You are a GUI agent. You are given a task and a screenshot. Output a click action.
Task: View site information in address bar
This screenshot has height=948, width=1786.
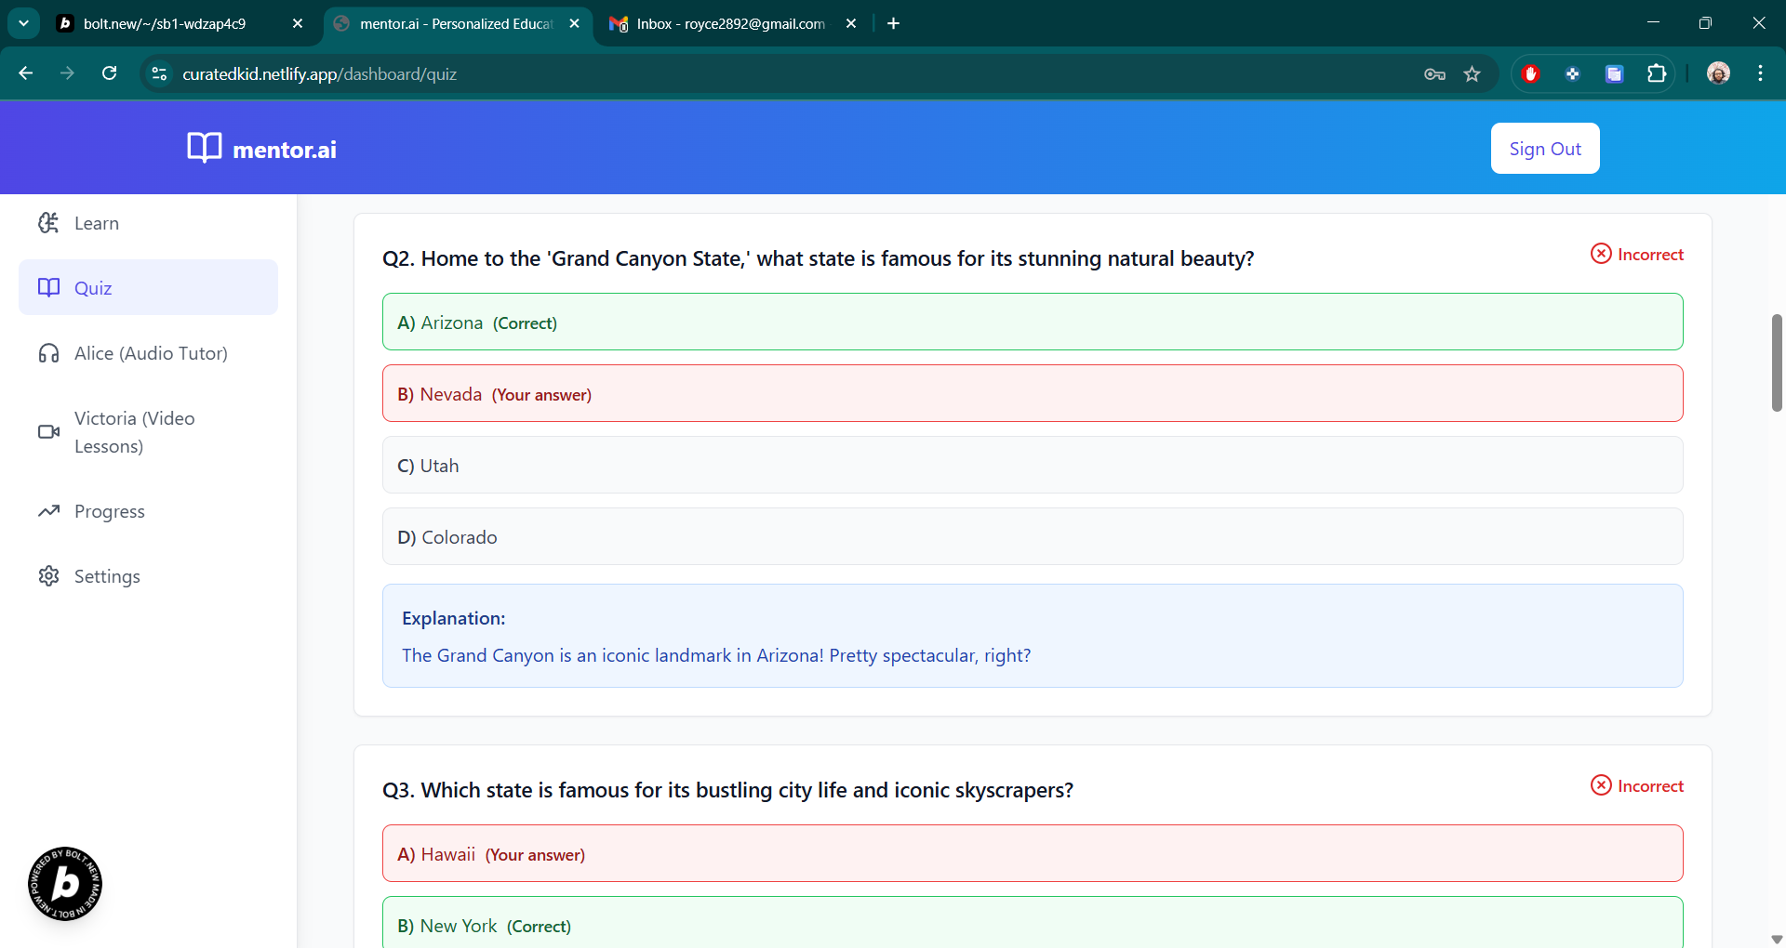click(x=159, y=73)
